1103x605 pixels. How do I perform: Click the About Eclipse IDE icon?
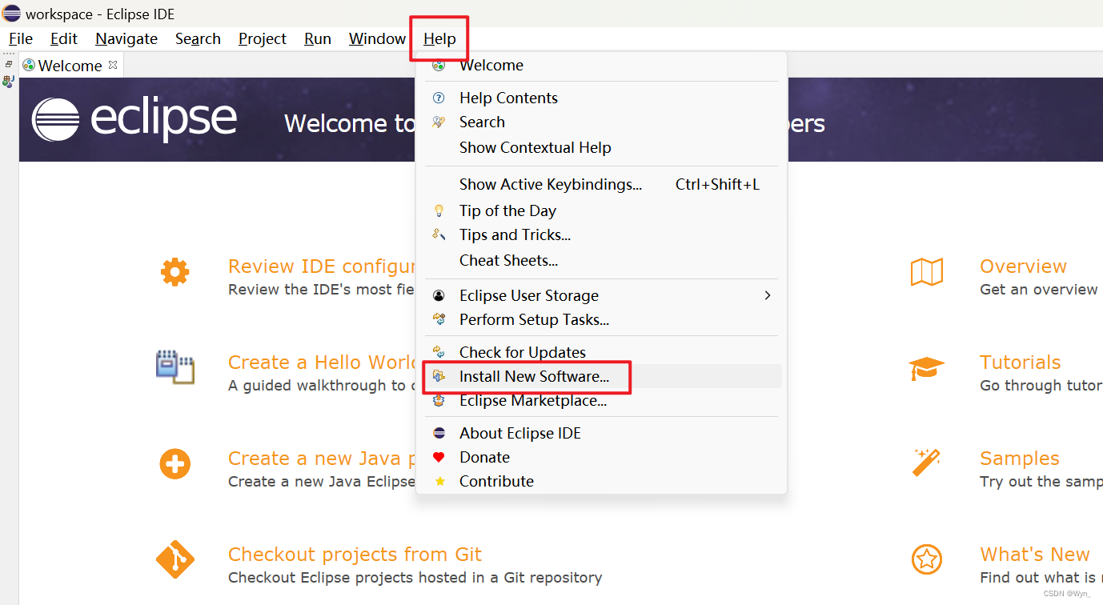coord(439,433)
